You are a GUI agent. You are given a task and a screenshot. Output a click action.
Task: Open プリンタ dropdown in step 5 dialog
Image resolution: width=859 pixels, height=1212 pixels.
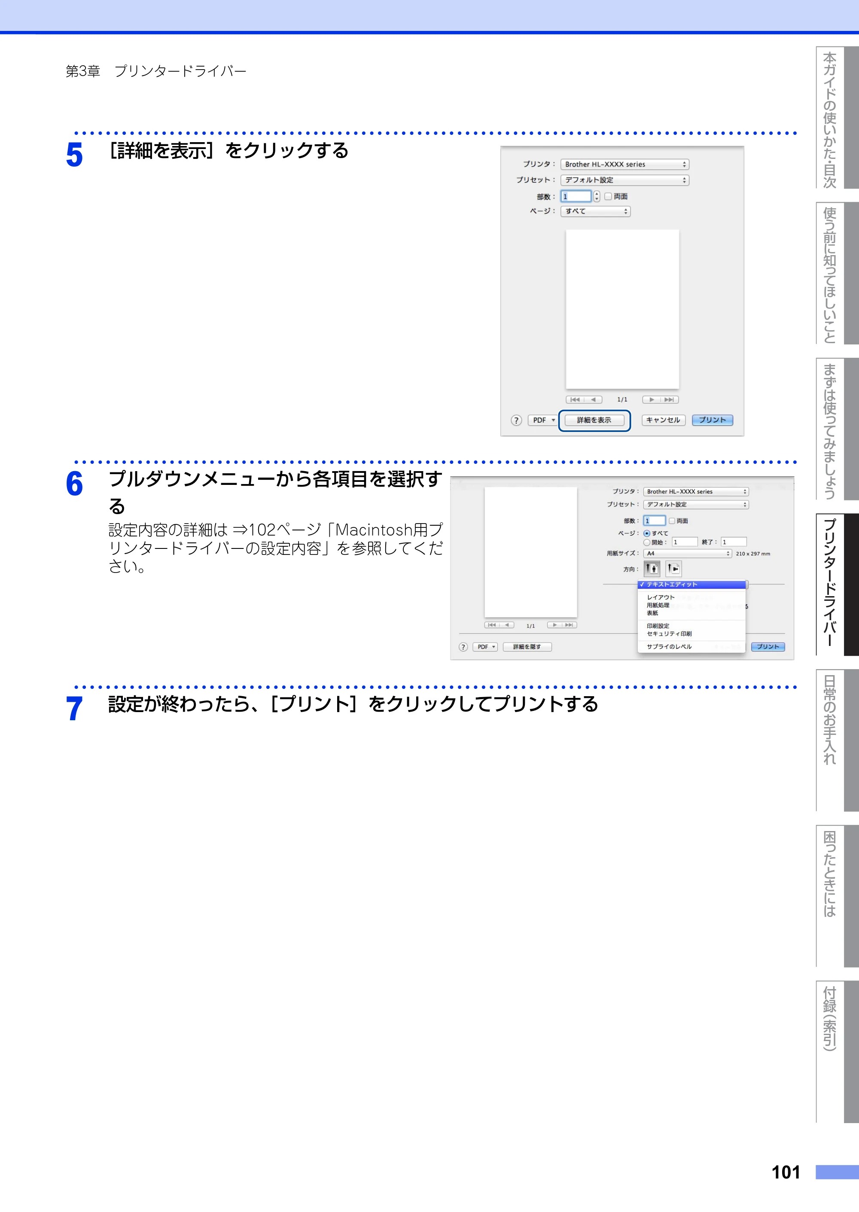click(624, 164)
